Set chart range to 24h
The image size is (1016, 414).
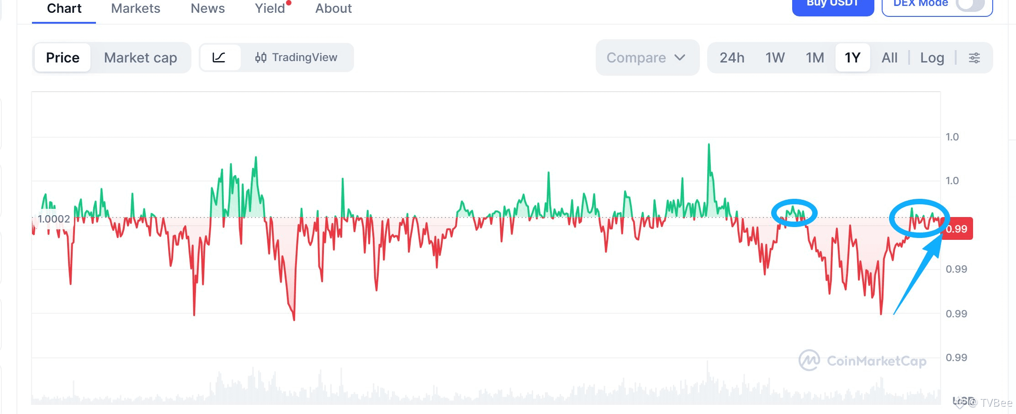pos(732,58)
